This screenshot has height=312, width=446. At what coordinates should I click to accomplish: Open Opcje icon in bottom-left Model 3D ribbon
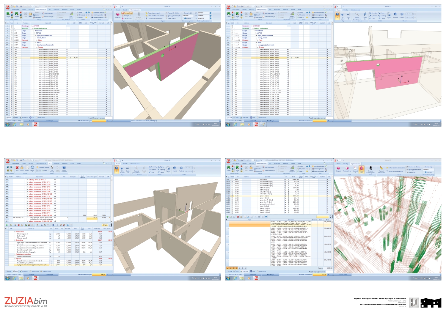click(168, 168)
